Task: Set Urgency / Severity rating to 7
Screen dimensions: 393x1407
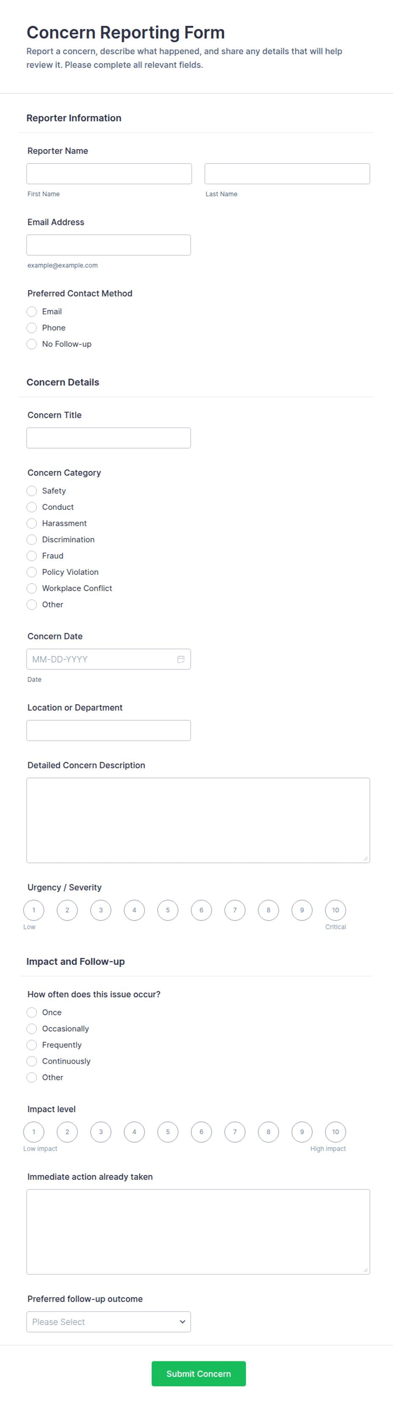Action: (235, 910)
